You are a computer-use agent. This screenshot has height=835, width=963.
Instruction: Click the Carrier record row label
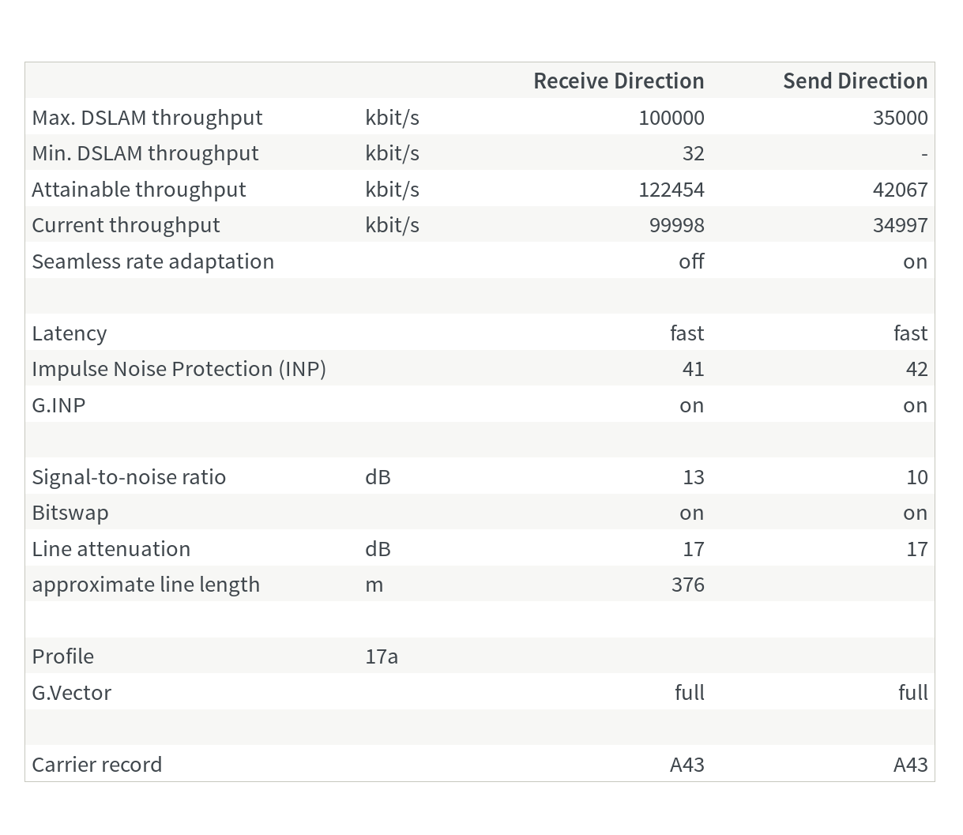click(96, 765)
